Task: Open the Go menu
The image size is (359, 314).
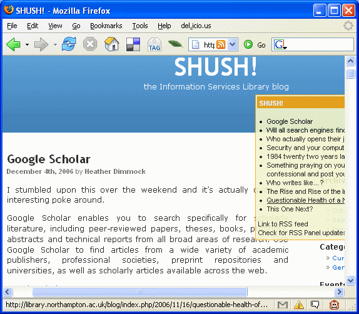Action: pos(76,26)
